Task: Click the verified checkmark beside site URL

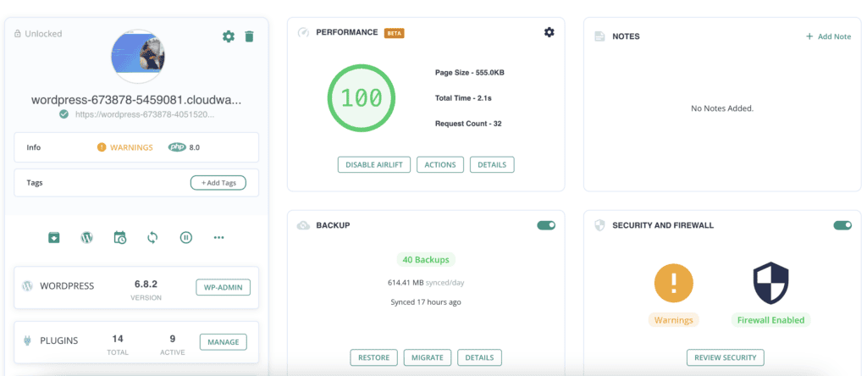Action: pyautogui.click(x=64, y=114)
